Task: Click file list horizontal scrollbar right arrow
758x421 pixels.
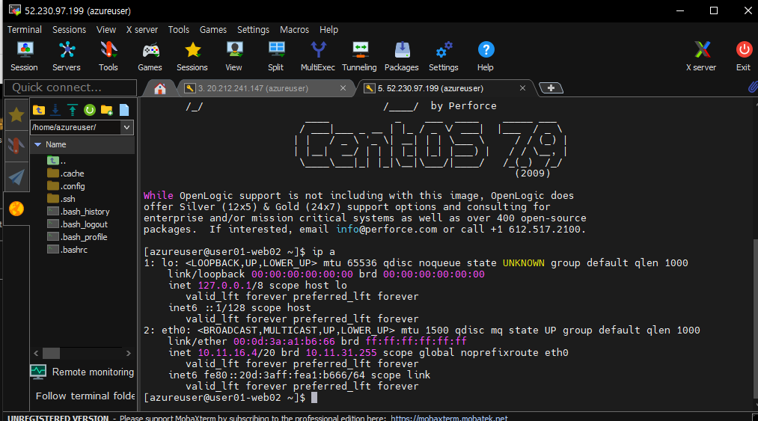Action: (x=128, y=354)
